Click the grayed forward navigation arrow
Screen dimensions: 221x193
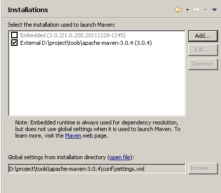(196, 10)
